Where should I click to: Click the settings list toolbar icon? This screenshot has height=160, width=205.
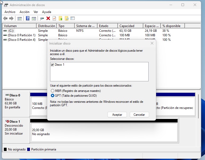73,18
